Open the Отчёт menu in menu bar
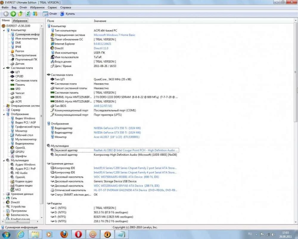 (x=23, y=7)
